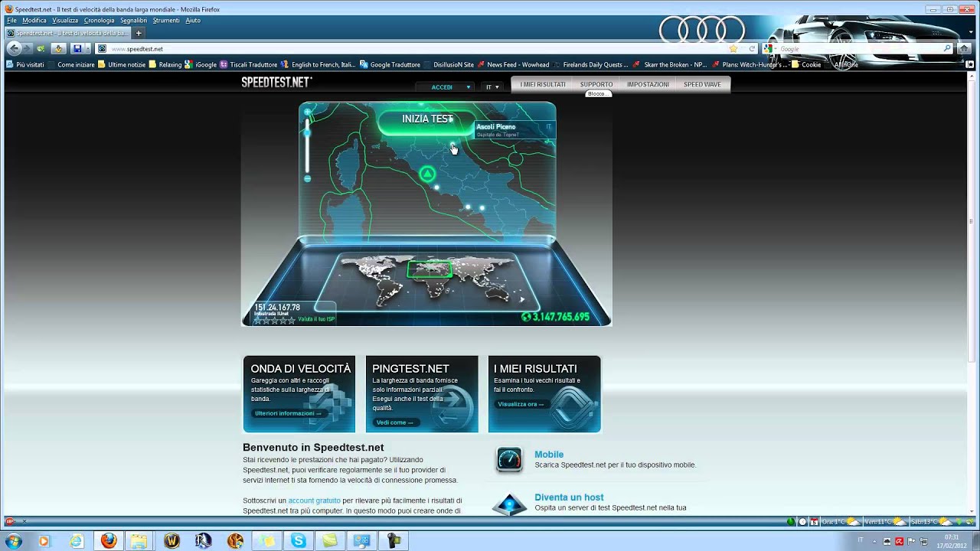Image resolution: width=980 pixels, height=551 pixels.
Task: Click the download arrow toolbar icon
Action: (x=58, y=48)
